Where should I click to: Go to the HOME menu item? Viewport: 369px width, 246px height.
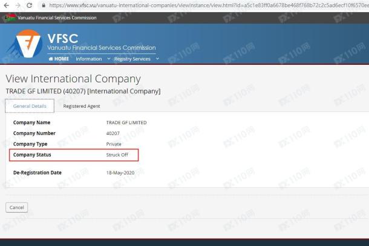[x=59, y=59]
